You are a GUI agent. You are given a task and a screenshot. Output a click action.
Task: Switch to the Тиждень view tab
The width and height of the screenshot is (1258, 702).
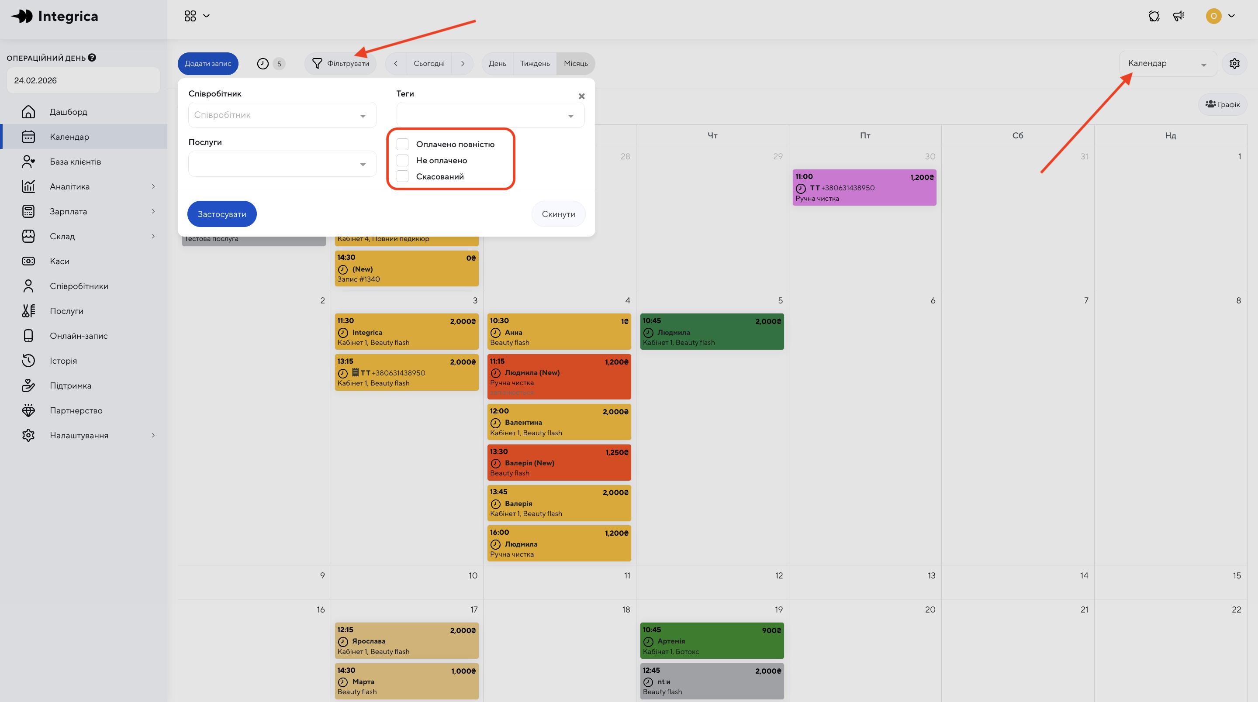tap(535, 63)
